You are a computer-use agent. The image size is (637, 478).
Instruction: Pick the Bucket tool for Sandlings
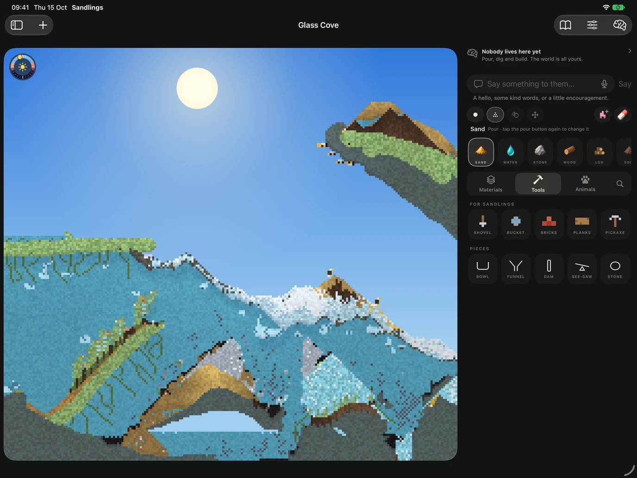click(516, 224)
